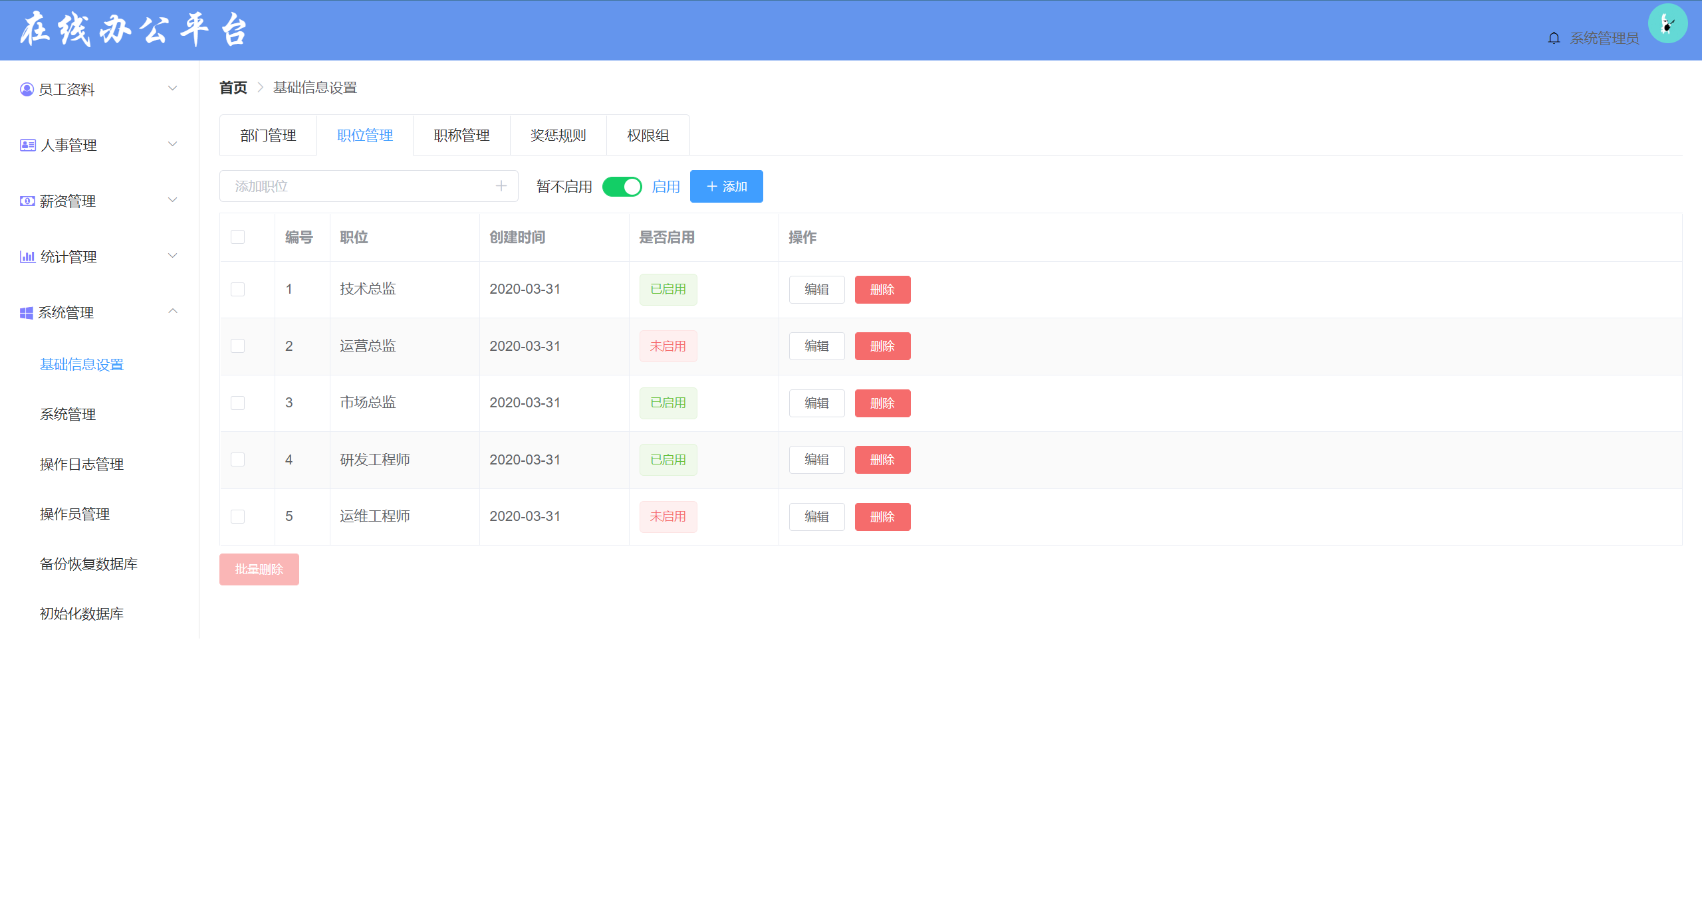Screen dimensions: 1702x913
Task: Switch to the 部门管理 tab
Action: click(268, 136)
